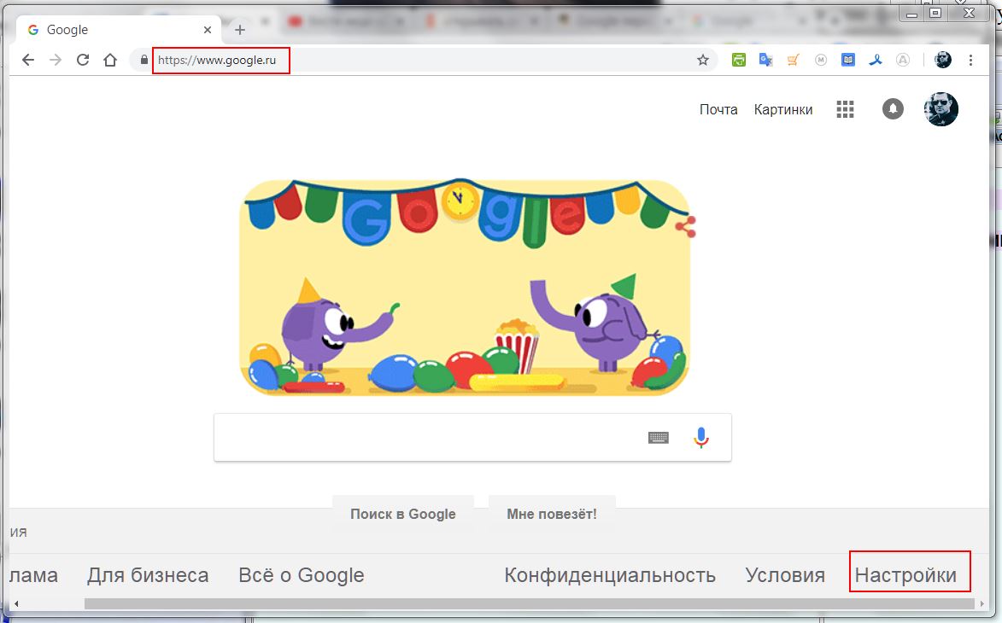Image resolution: width=1002 pixels, height=623 pixels.
Task: Maximize the Chrome window
Action: tap(935, 13)
